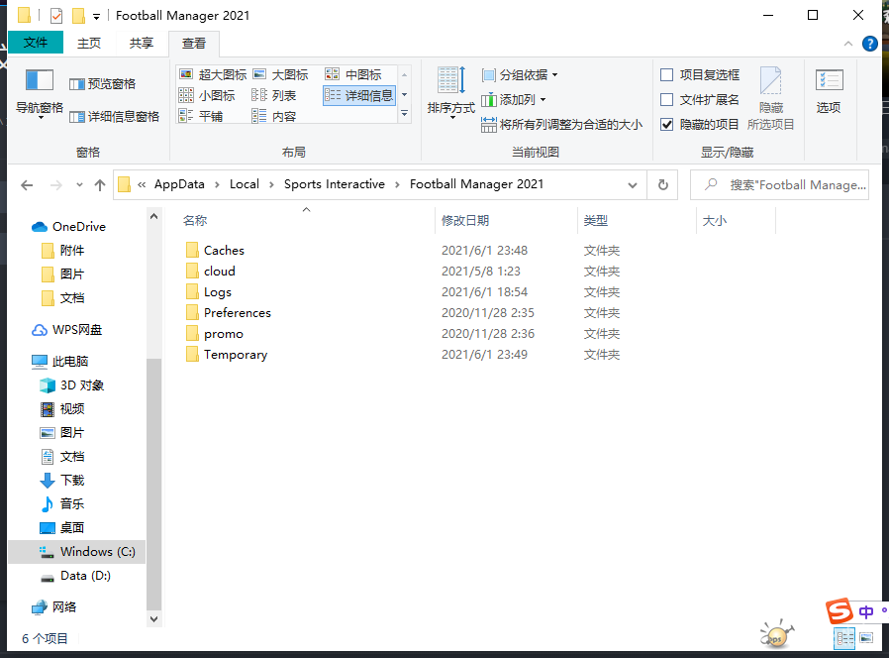
Task: Select 小图标 small icons layout
Action: (x=207, y=95)
